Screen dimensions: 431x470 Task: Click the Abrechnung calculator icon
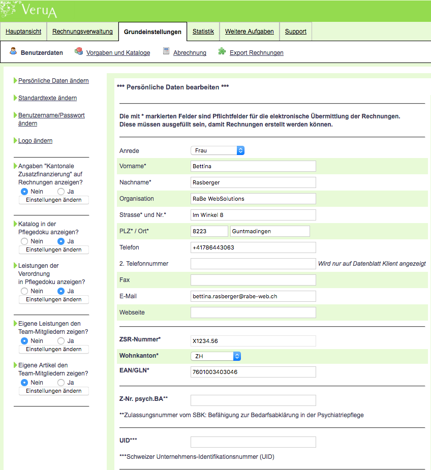[x=166, y=51]
